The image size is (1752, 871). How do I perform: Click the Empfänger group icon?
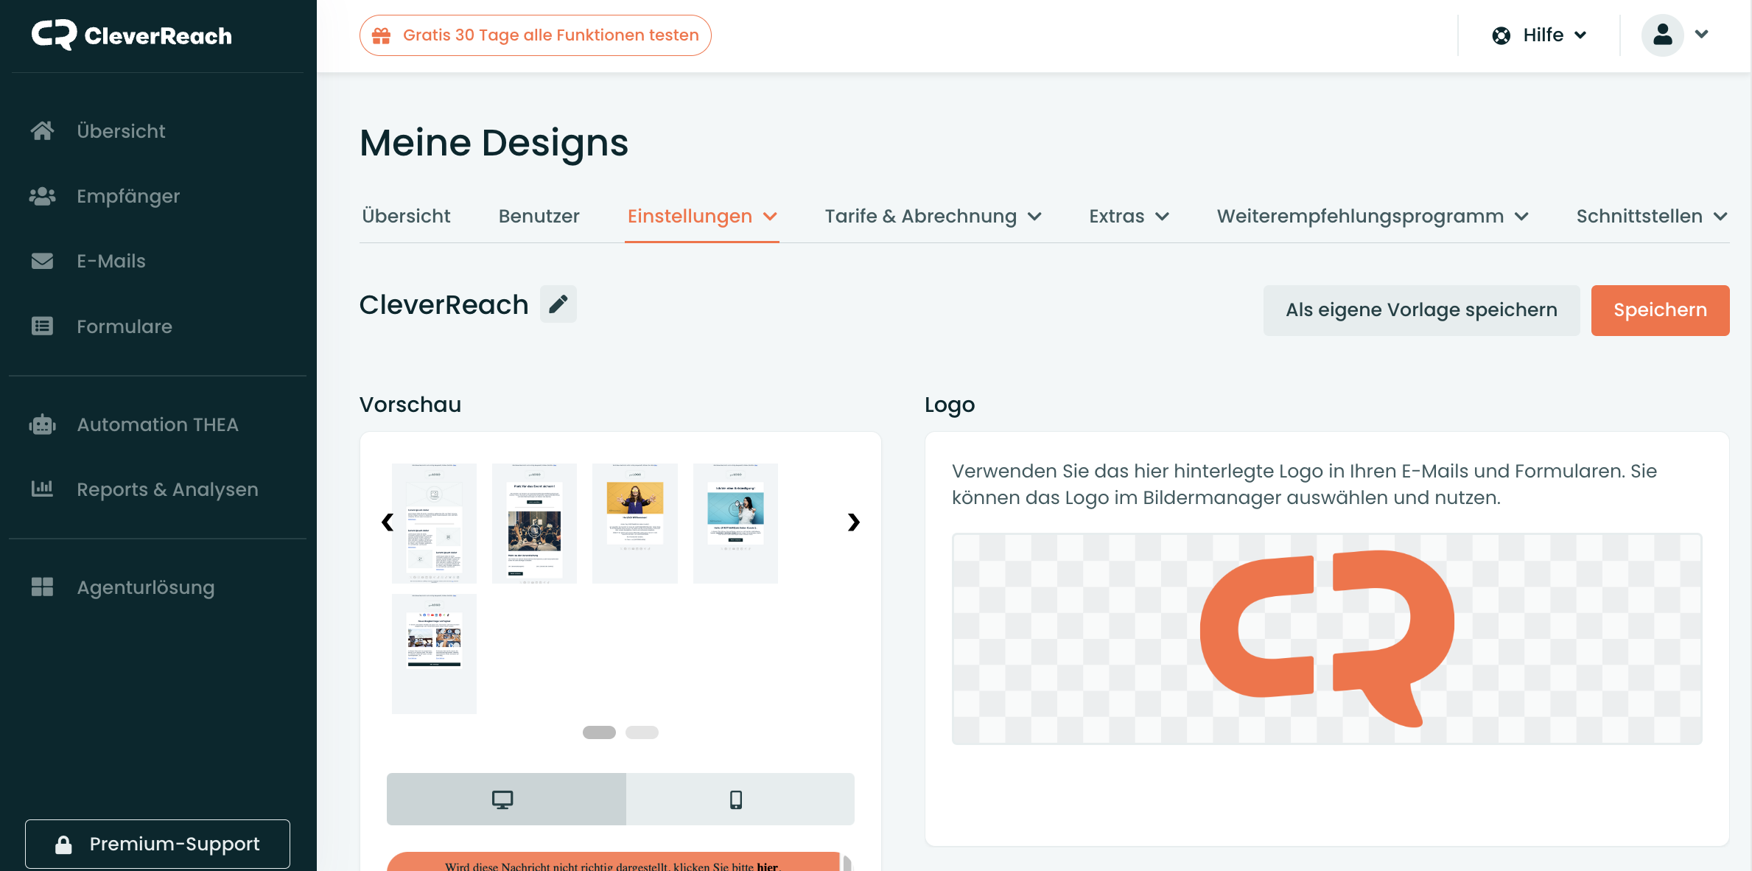pyautogui.click(x=42, y=196)
